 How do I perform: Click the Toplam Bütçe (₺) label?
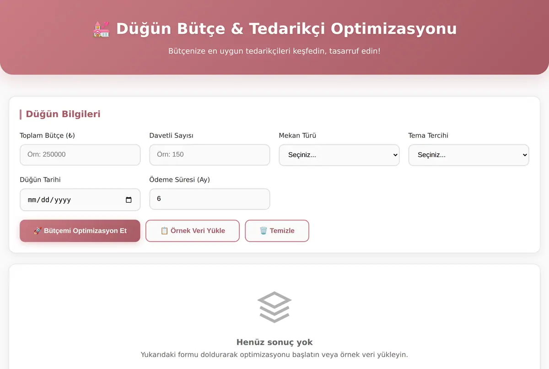click(48, 136)
